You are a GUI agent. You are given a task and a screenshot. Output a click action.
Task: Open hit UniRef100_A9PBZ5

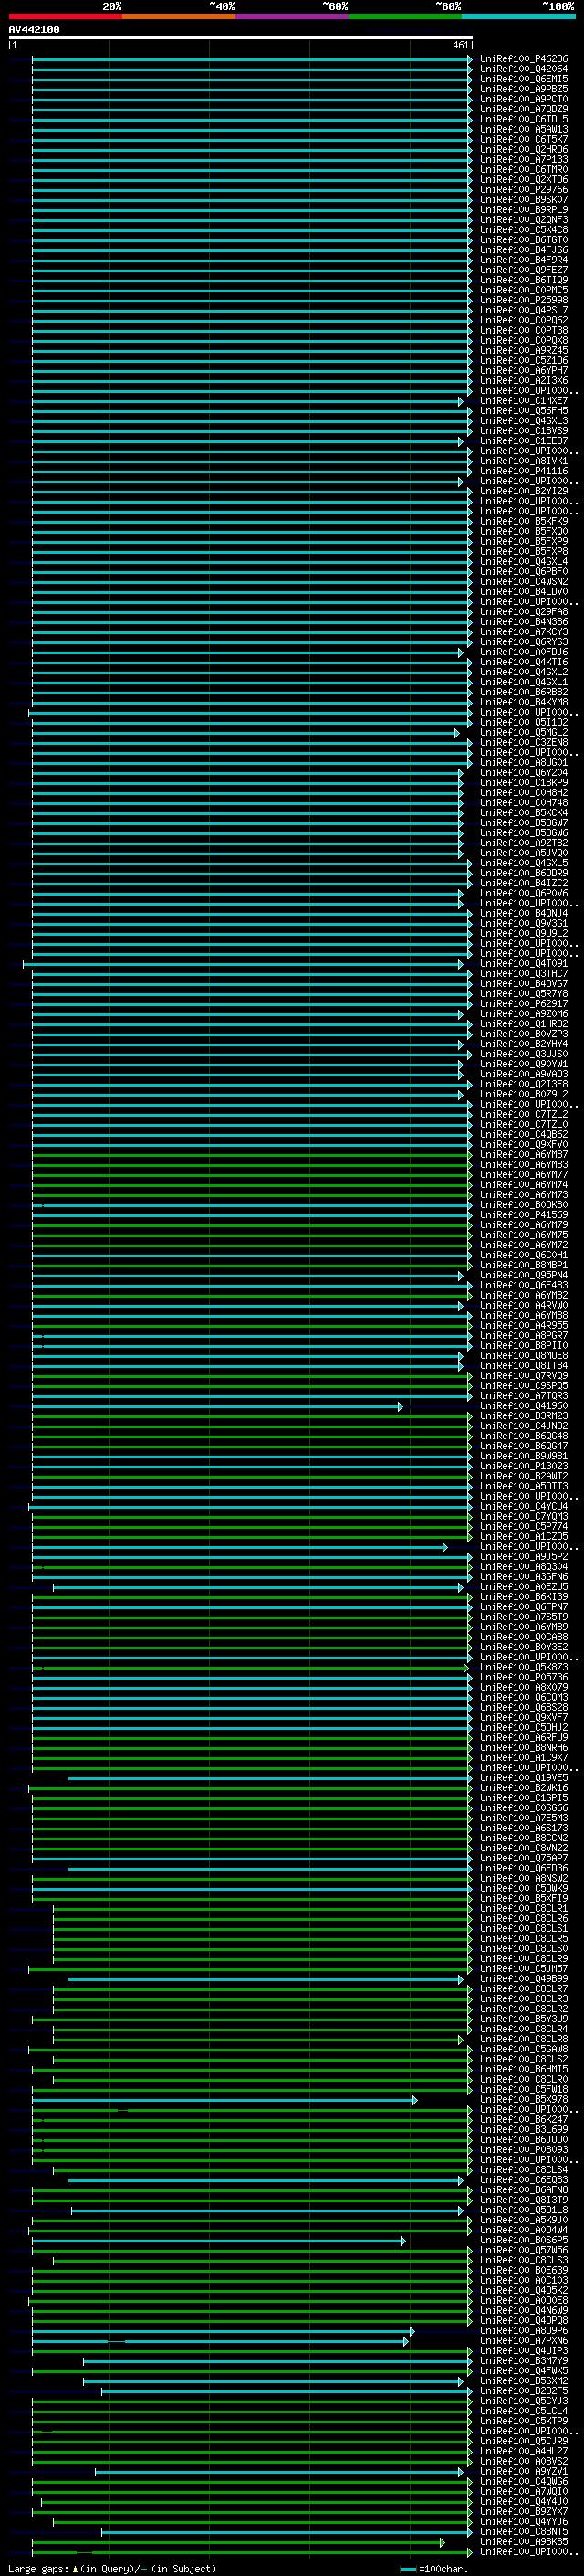click(524, 89)
